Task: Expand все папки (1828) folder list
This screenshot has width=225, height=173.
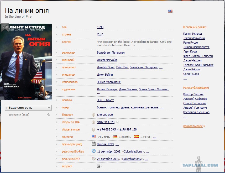Action: click(19, 115)
